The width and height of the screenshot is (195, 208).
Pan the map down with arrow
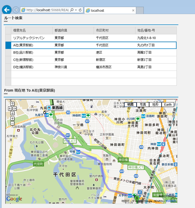tap(12, 113)
